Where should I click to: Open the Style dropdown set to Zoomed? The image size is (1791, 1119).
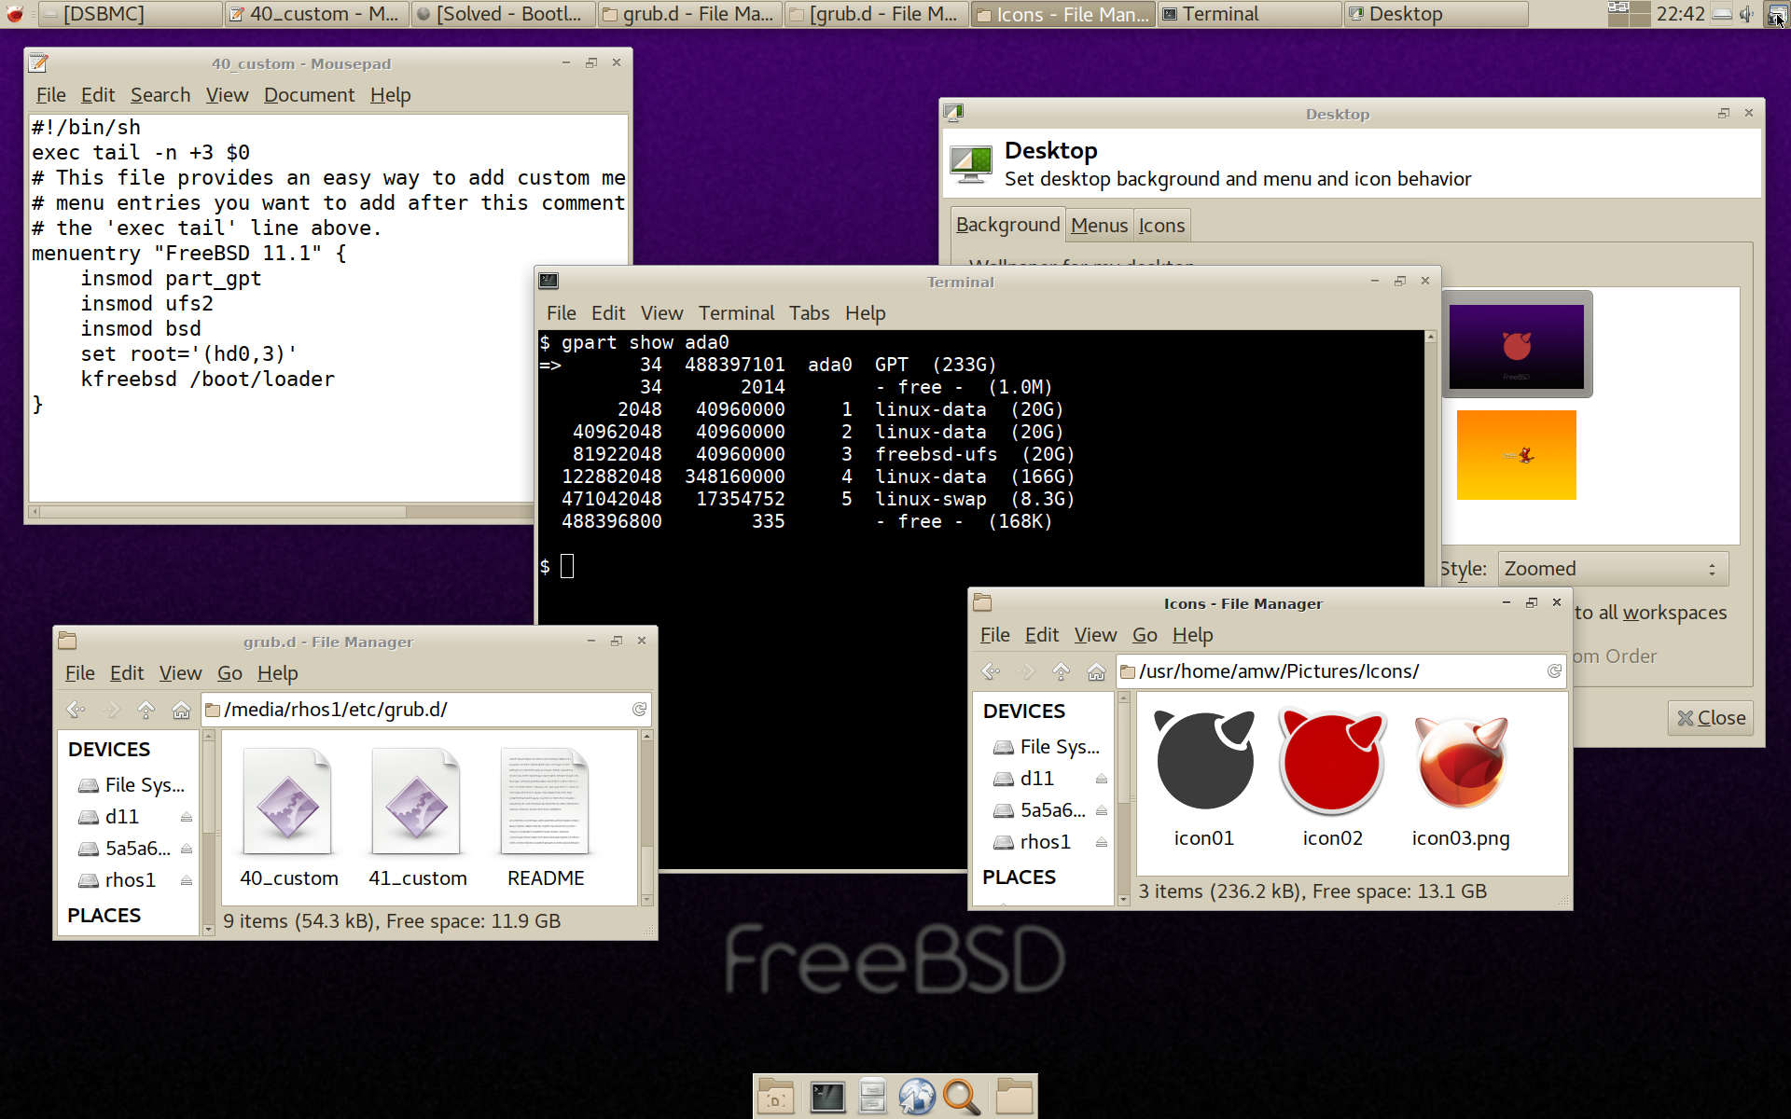tap(1612, 569)
